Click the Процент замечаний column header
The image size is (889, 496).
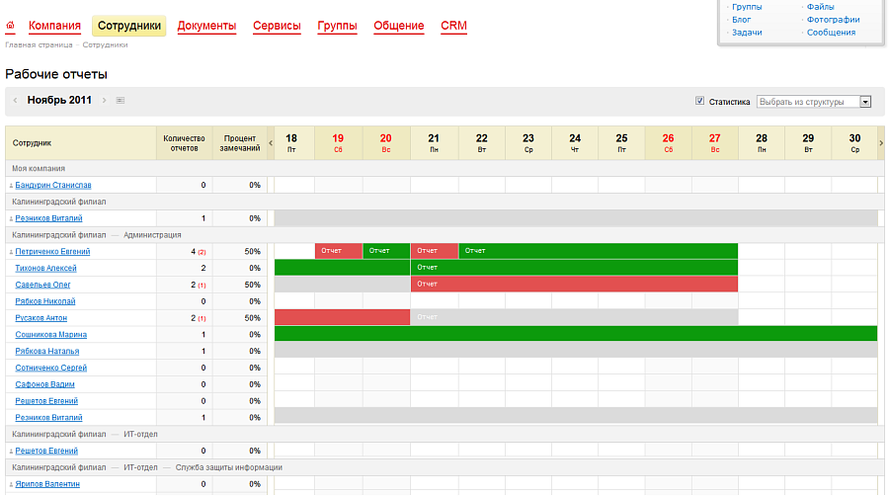pyautogui.click(x=240, y=143)
